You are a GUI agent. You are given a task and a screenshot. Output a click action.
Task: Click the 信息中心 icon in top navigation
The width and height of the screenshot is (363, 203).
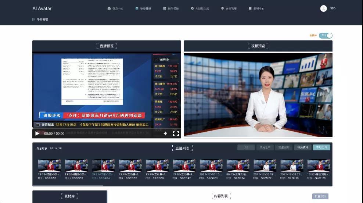pyautogui.click(x=109, y=8)
